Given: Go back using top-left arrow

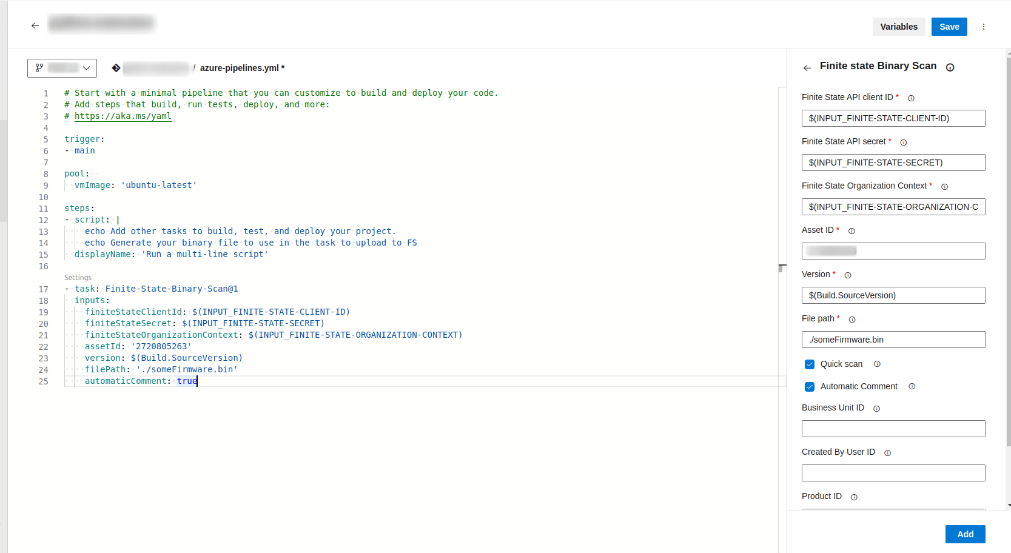Looking at the screenshot, I should click(35, 25).
